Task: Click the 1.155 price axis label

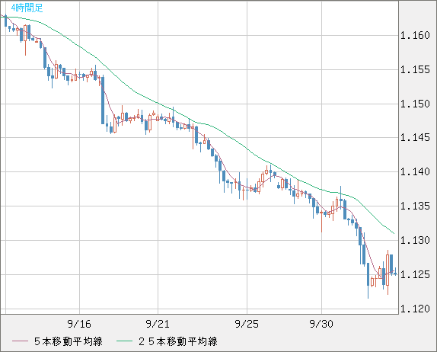Action: [415, 70]
